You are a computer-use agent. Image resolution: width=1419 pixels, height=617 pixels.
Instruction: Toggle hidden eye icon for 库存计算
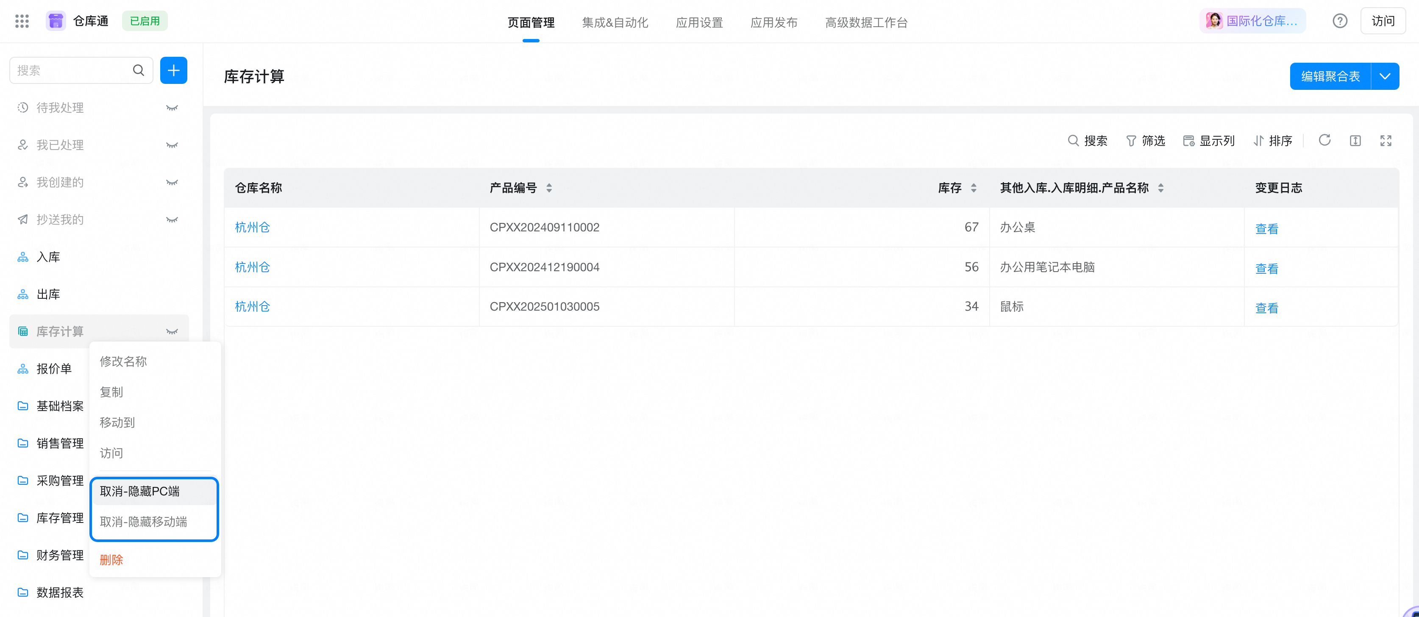click(172, 332)
